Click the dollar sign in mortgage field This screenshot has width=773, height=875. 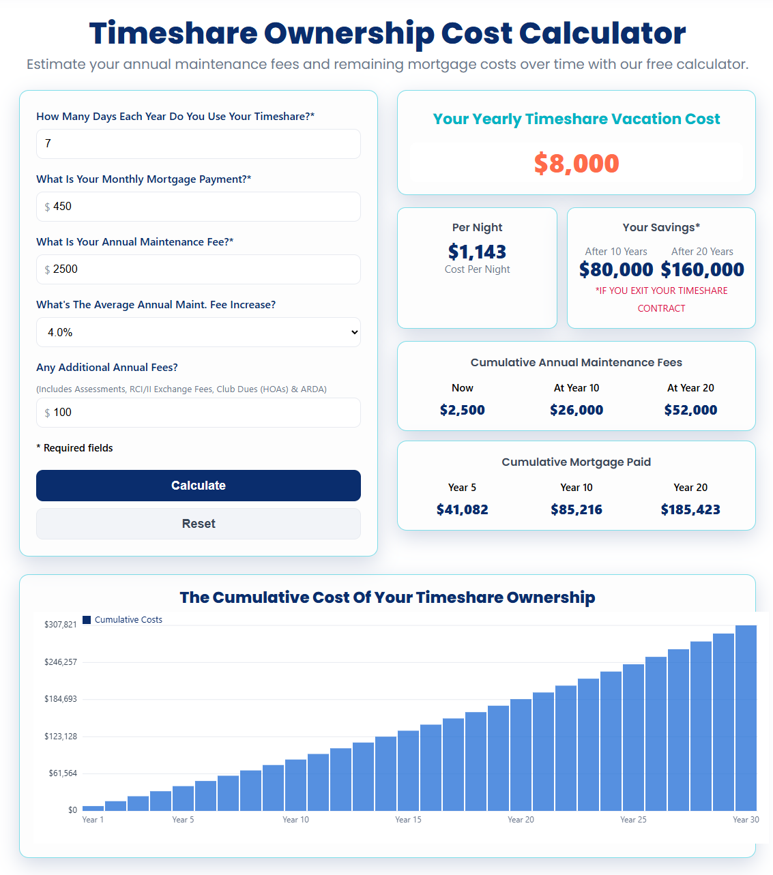point(47,207)
